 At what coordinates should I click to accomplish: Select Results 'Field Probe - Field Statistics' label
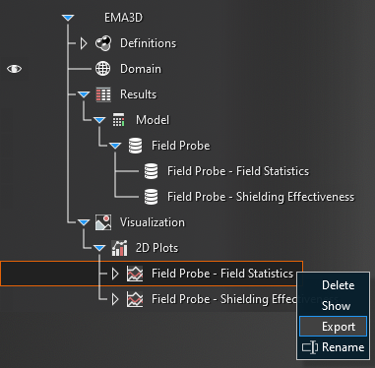click(238, 171)
